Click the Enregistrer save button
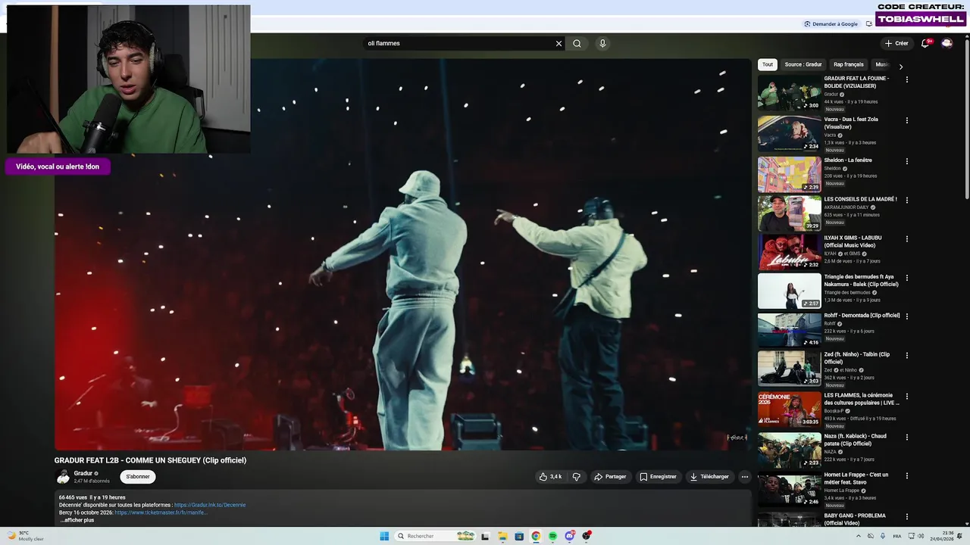Viewport: 970px width, 545px height. [658, 477]
